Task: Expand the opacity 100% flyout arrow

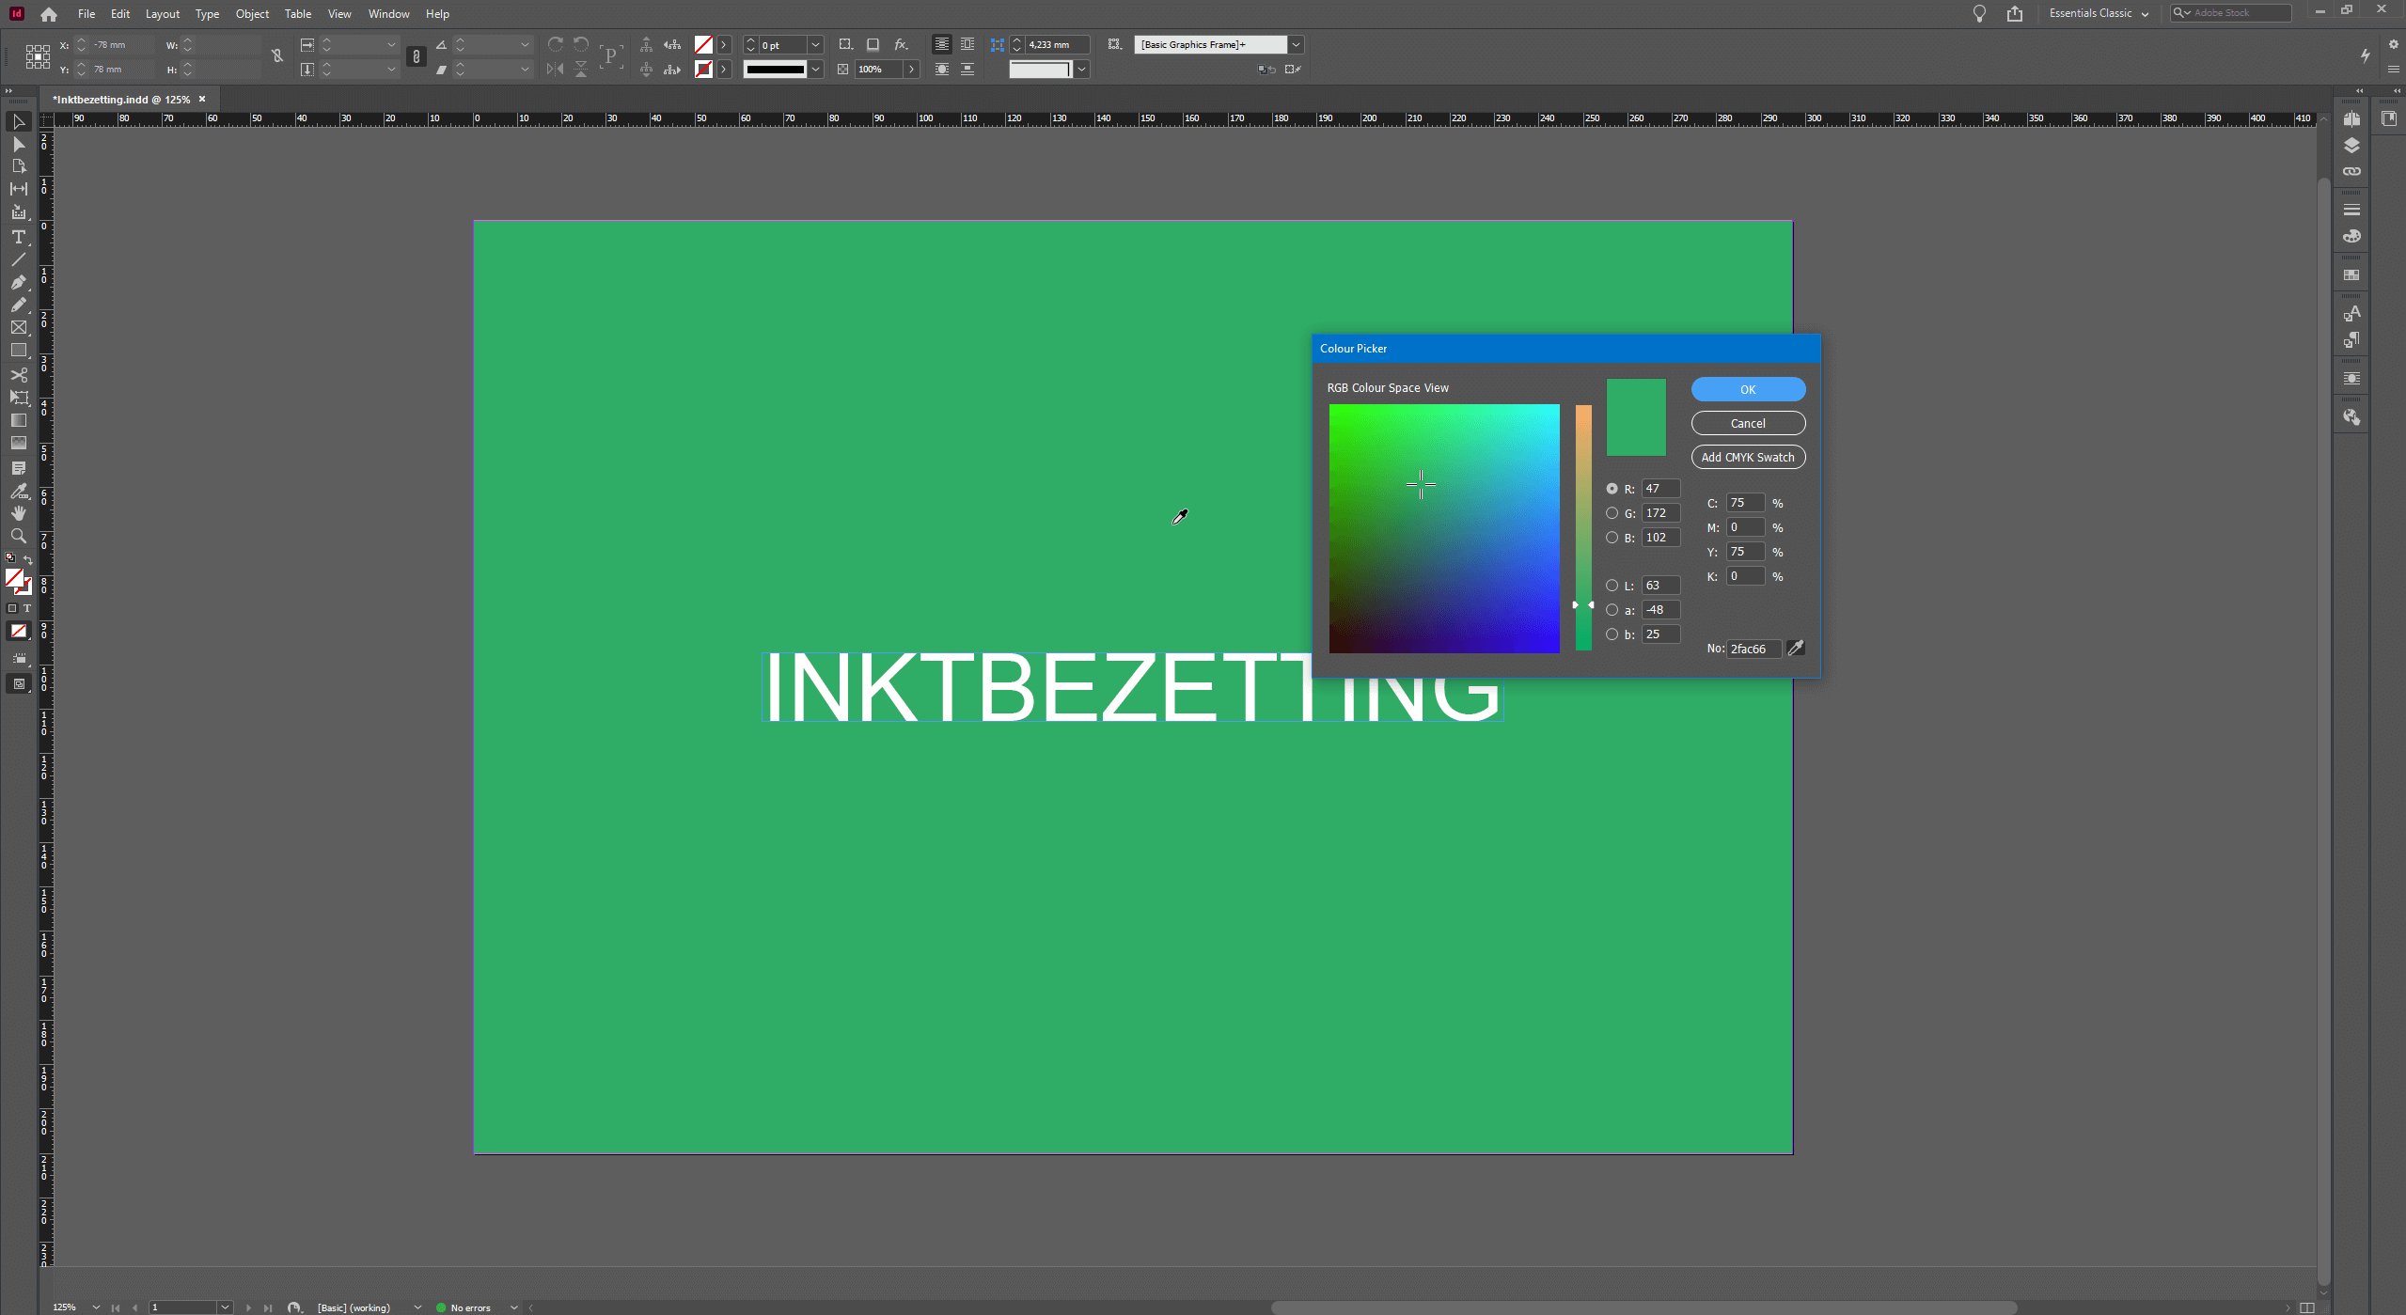Action: pyautogui.click(x=911, y=70)
